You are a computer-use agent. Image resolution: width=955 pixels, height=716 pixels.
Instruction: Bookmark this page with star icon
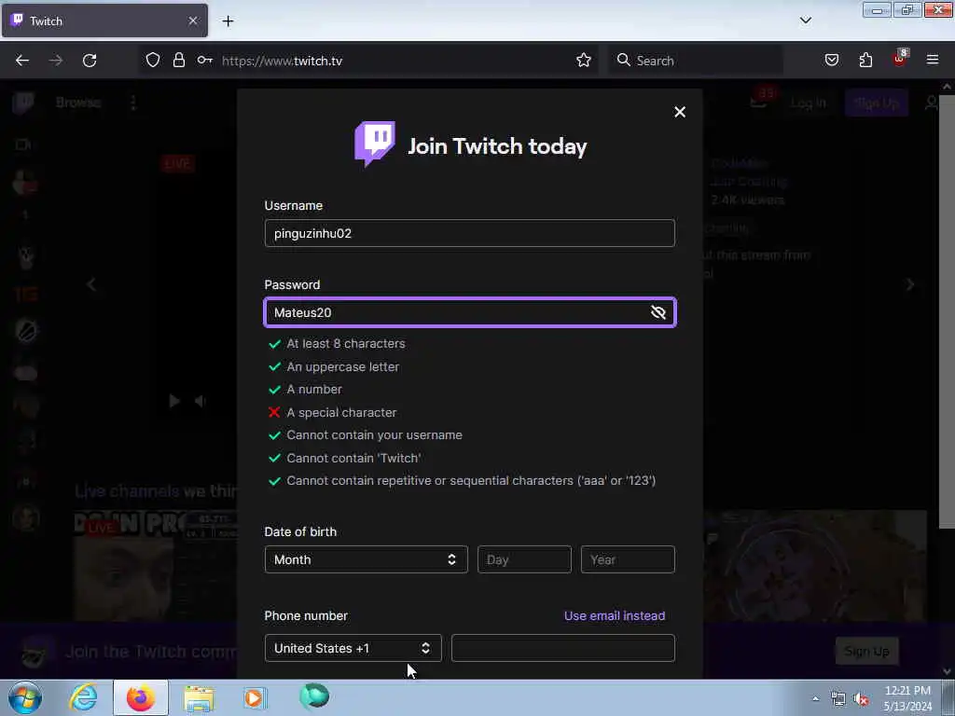click(584, 61)
